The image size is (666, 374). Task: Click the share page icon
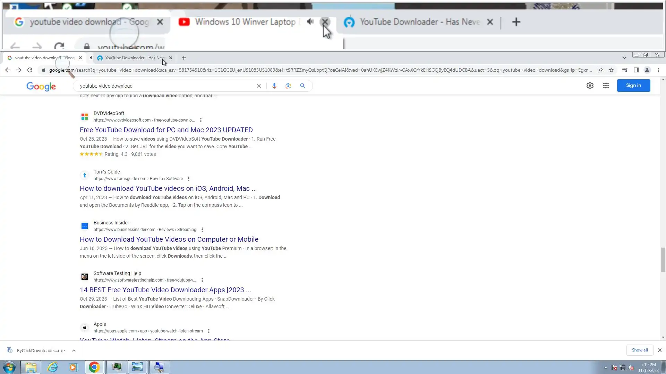point(600,70)
